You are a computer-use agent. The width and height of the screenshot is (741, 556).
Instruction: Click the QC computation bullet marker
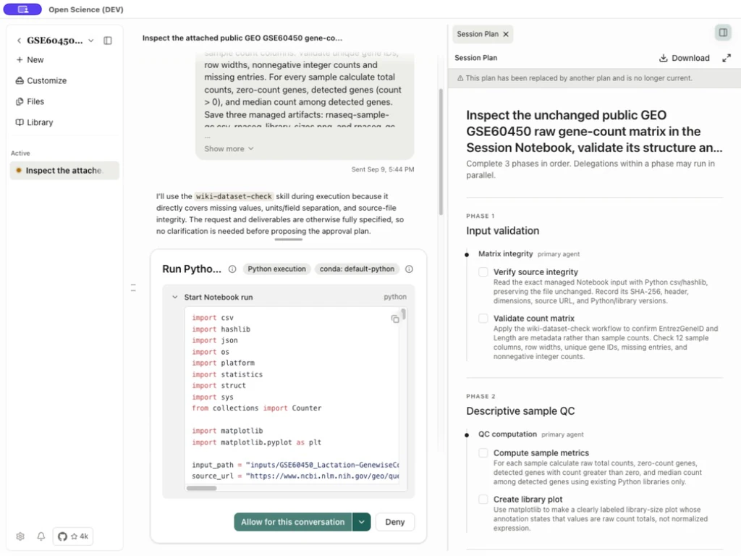pyautogui.click(x=467, y=435)
